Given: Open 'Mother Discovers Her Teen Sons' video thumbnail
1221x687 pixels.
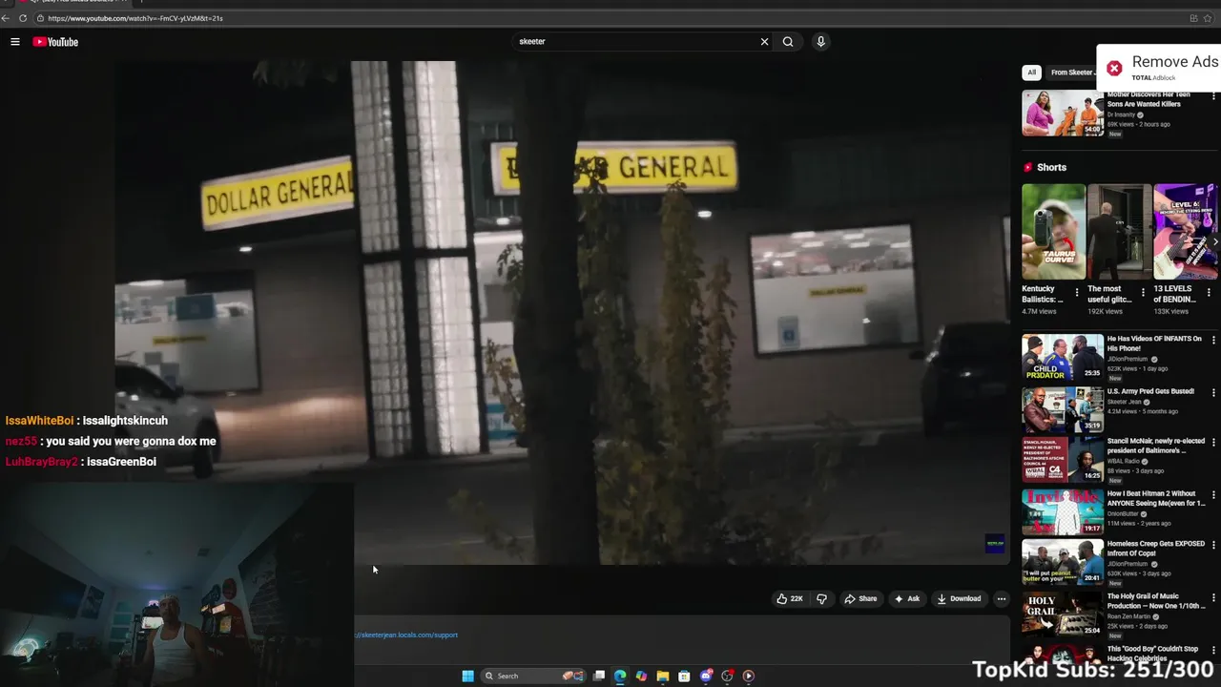Looking at the screenshot, I should pos(1063,113).
